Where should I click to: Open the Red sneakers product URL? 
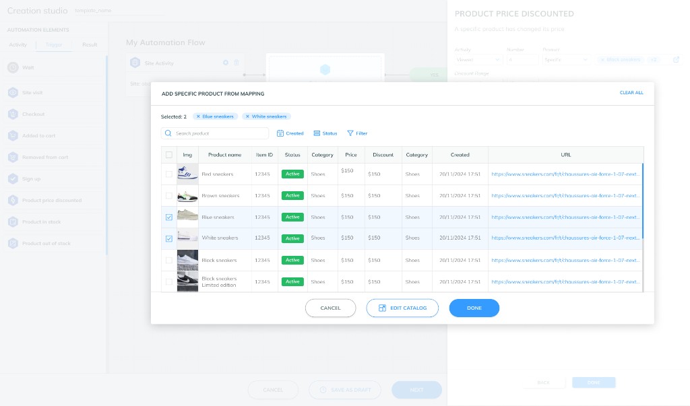coord(565,174)
